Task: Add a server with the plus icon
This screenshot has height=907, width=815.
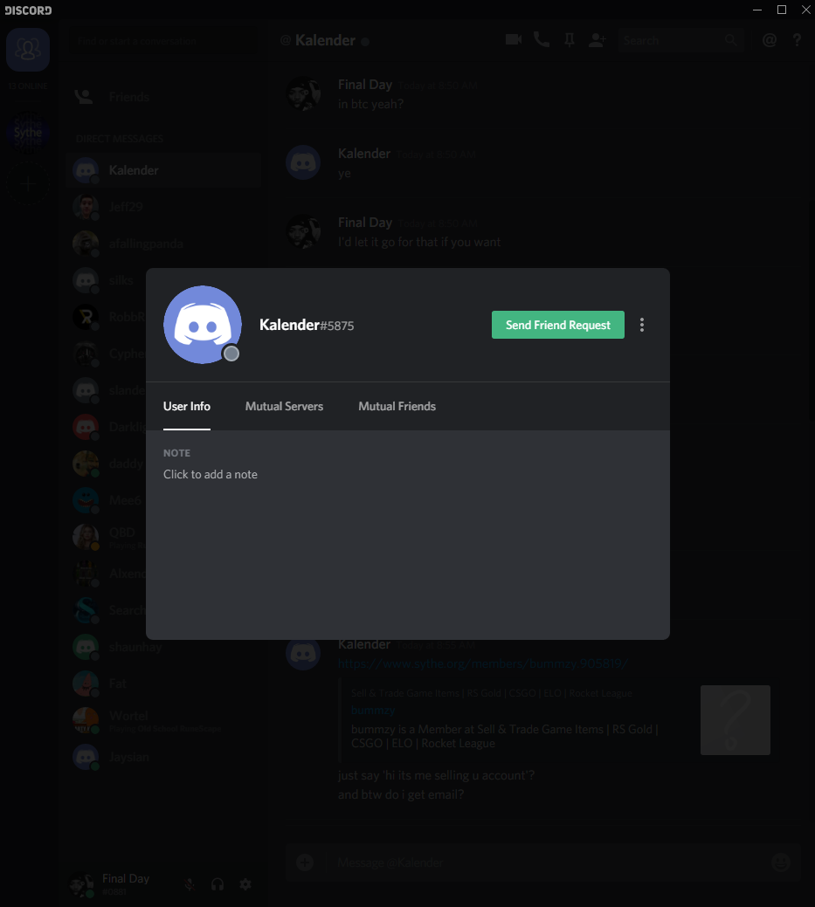Action: (x=28, y=184)
